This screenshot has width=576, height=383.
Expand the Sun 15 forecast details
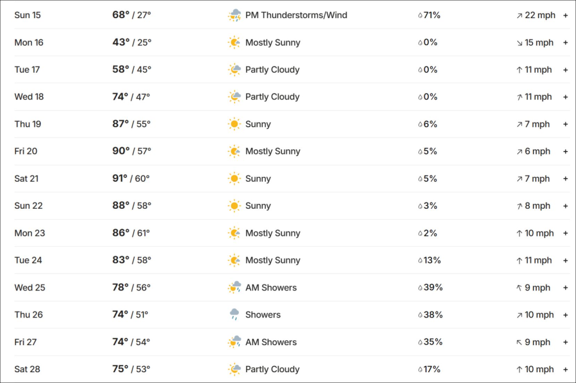click(x=566, y=15)
